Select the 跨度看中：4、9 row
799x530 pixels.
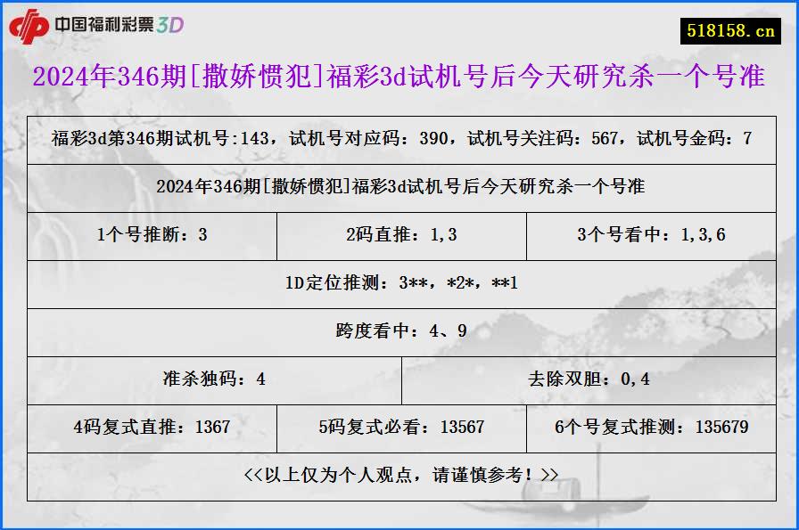tap(399, 332)
